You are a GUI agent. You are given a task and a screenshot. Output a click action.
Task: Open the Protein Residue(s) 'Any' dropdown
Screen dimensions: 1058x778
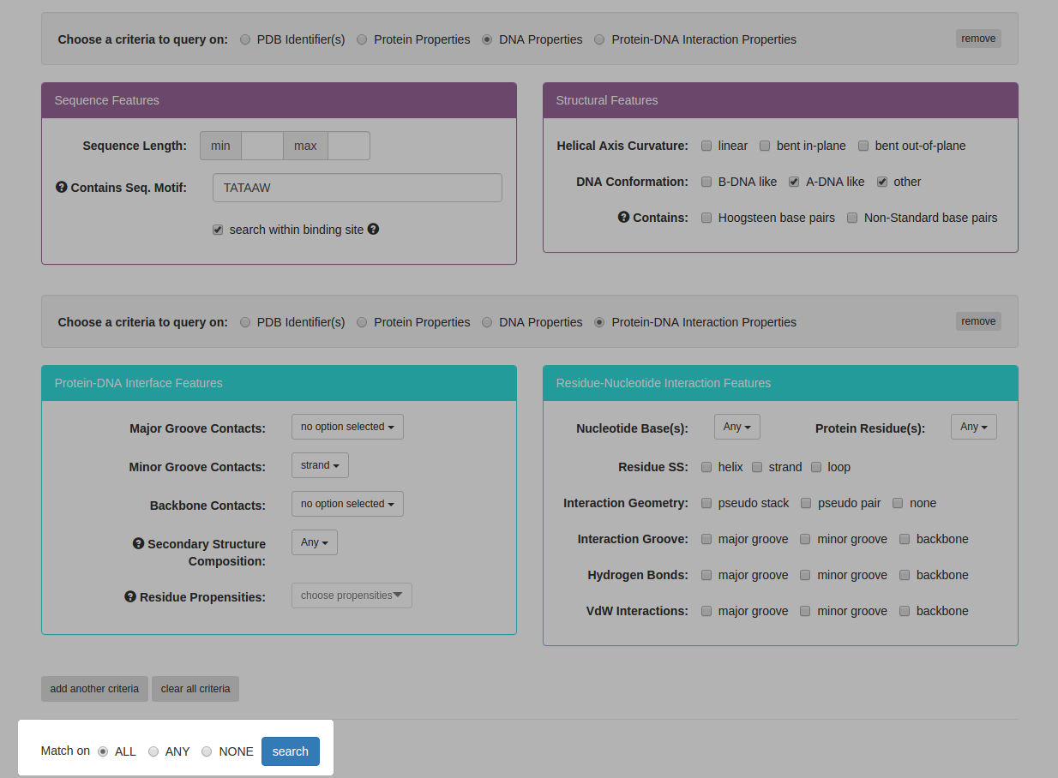(974, 427)
